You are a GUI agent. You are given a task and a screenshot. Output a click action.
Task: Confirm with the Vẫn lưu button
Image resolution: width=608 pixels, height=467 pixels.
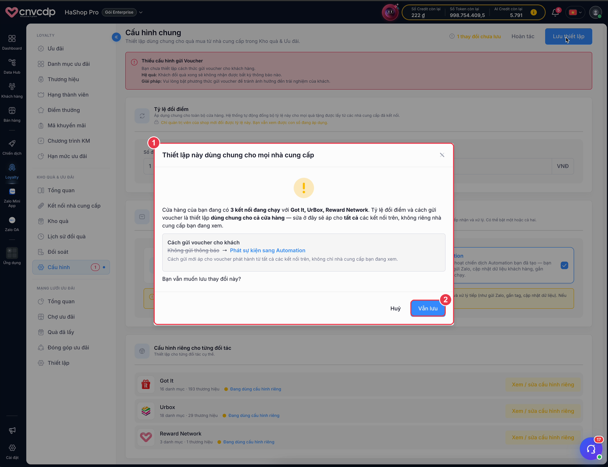[428, 308]
